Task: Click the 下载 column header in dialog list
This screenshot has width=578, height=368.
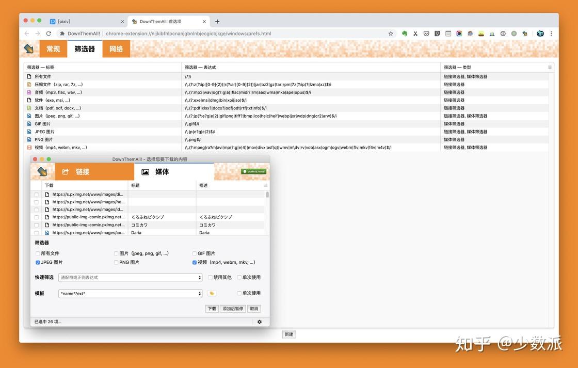Action: (84, 185)
